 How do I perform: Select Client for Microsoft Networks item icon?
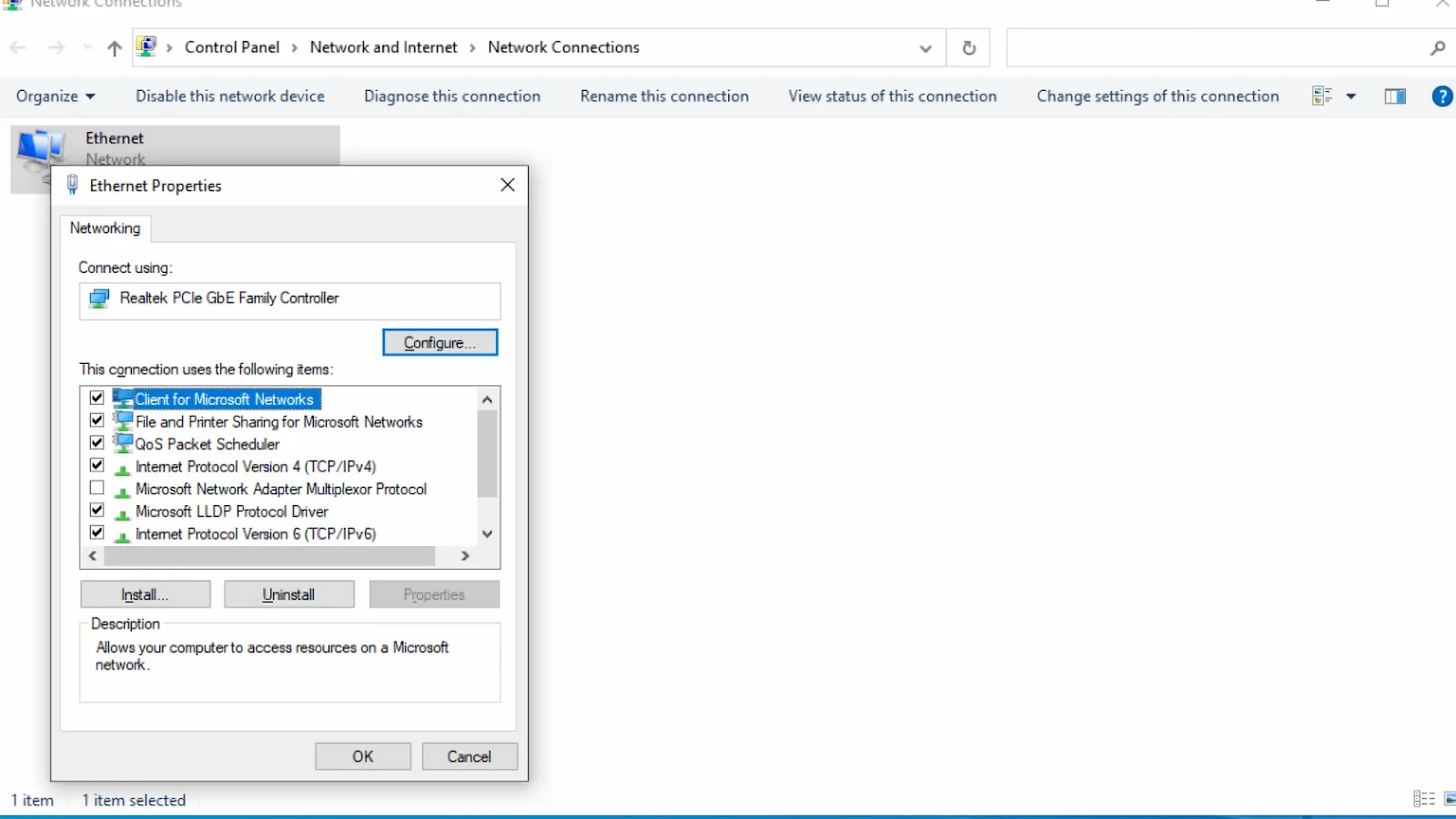[x=123, y=398]
